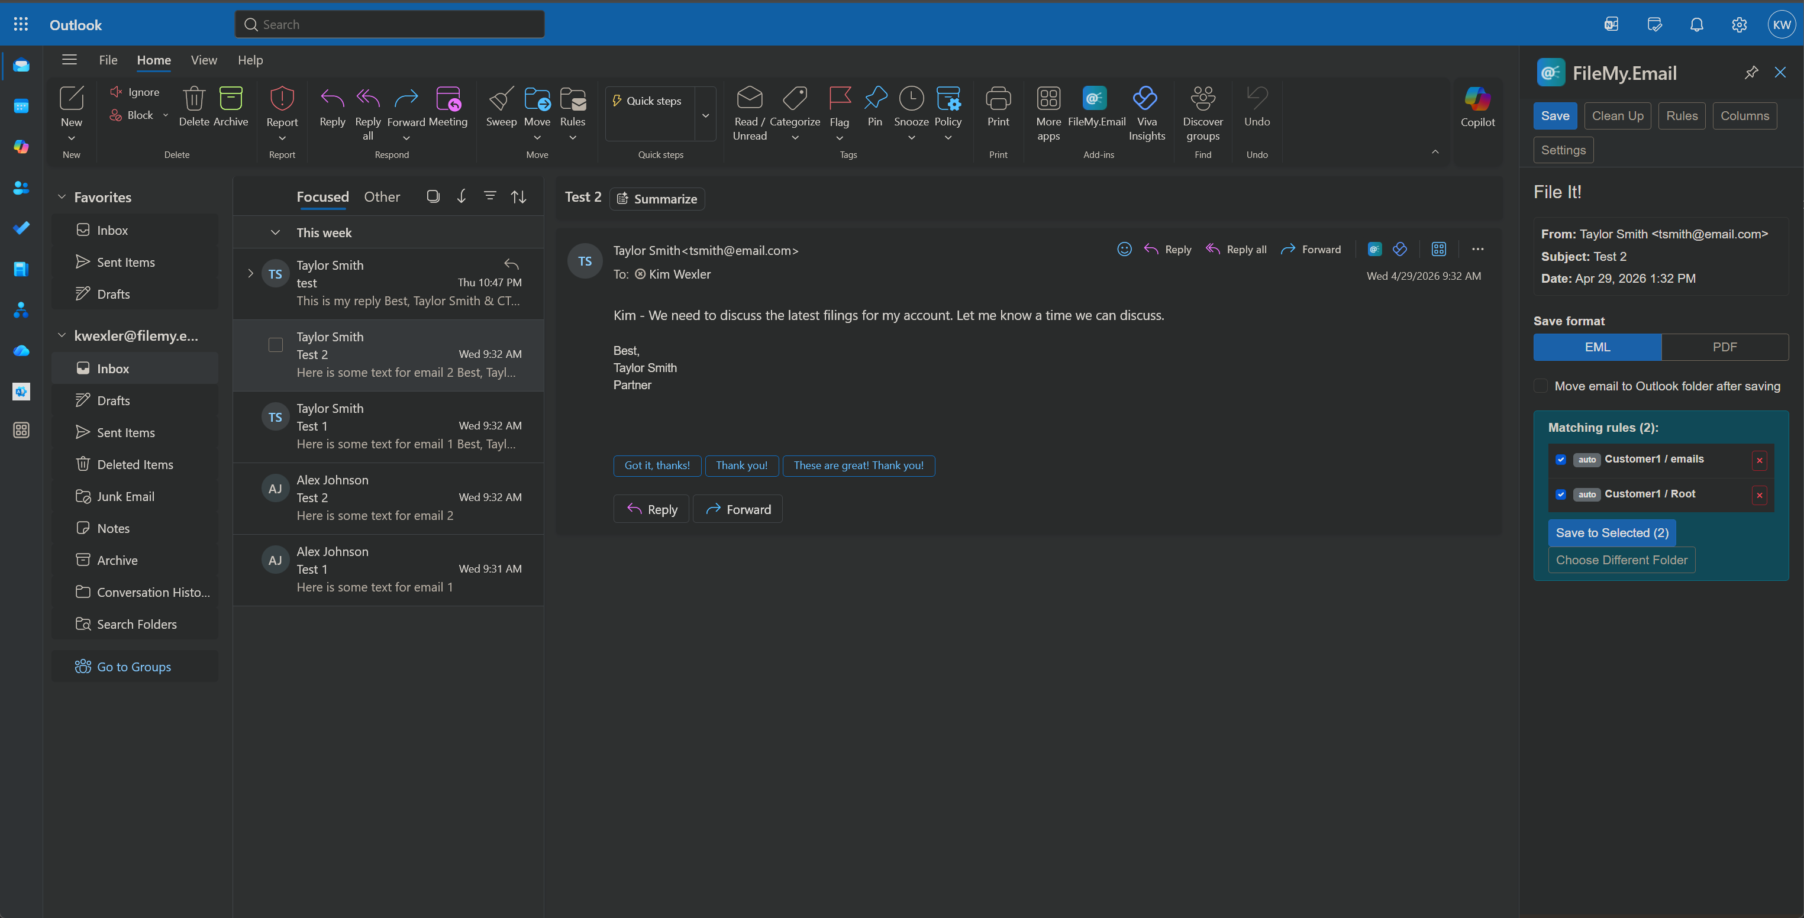Open People in the left app bar
Viewport: 1804px width, 918px height.
(21, 188)
